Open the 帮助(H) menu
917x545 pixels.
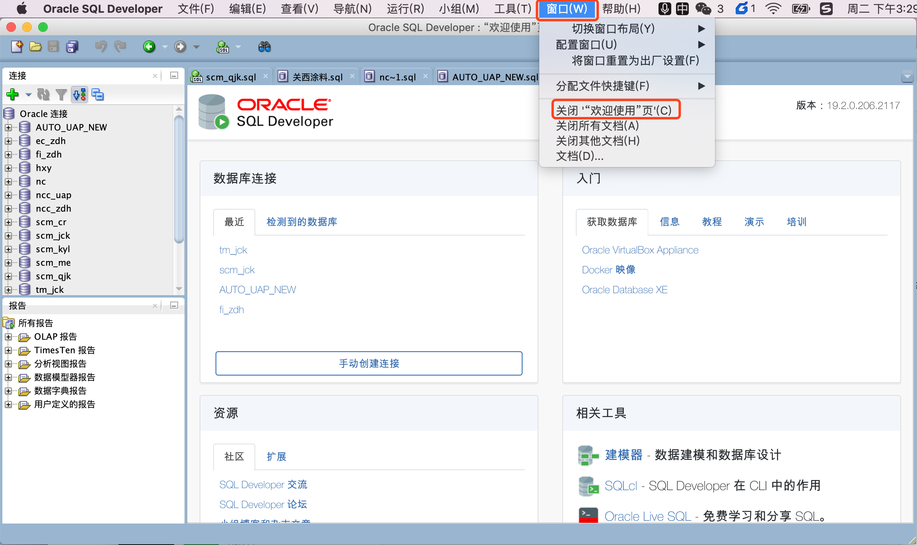point(622,9)
